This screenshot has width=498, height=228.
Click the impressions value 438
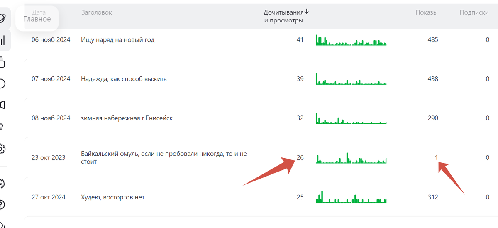pyautogui.click(x=433, y=79)
